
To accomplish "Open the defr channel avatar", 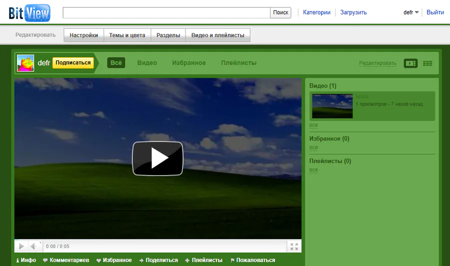I will click(x=25, y=63).
